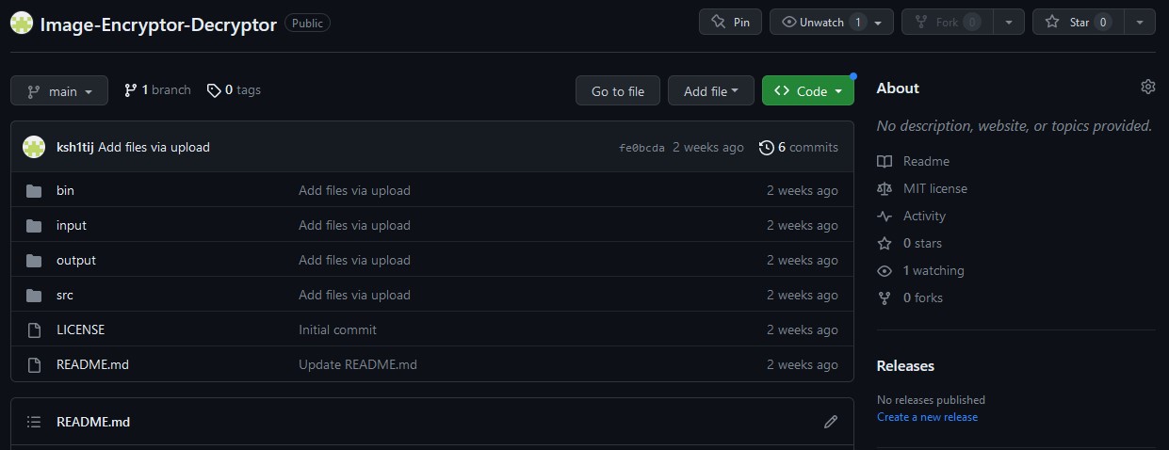Image resolution: width=1169 pixels, height=450 pixels.
Task: Open commit hash fe0bcda
Action: pyautogui.click(x=641, y=148)
